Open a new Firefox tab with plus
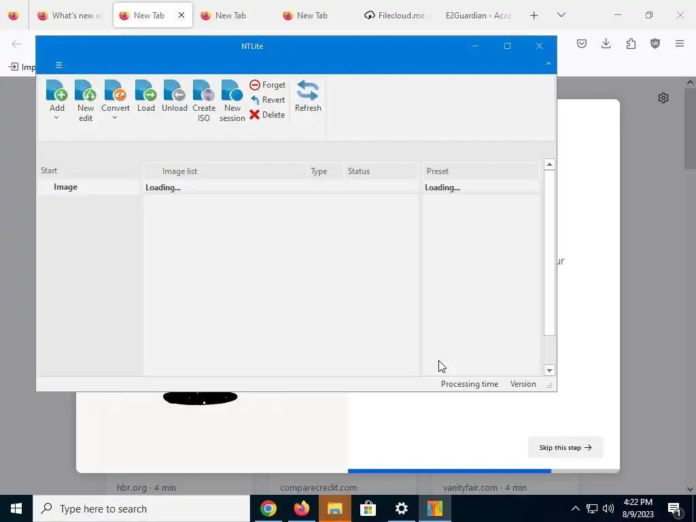 tap(534, 16)
